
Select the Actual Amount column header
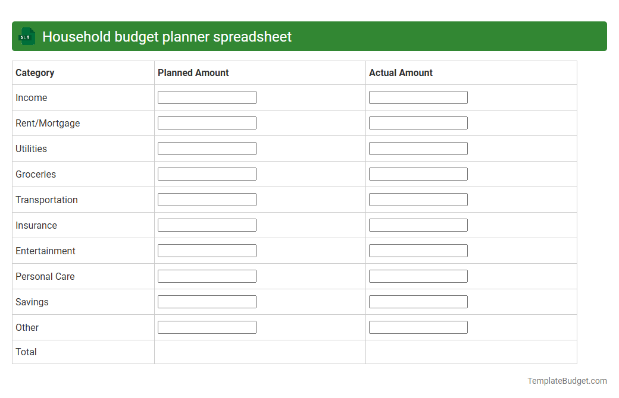[400, 72]
